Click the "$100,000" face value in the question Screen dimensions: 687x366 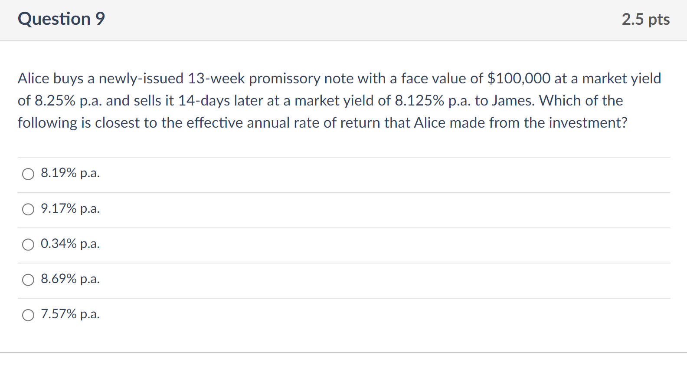coord(519,79)
